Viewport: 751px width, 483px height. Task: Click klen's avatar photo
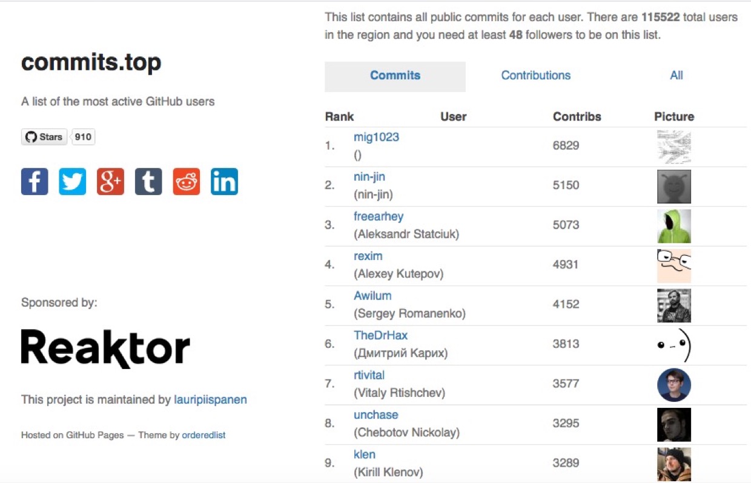674,464
